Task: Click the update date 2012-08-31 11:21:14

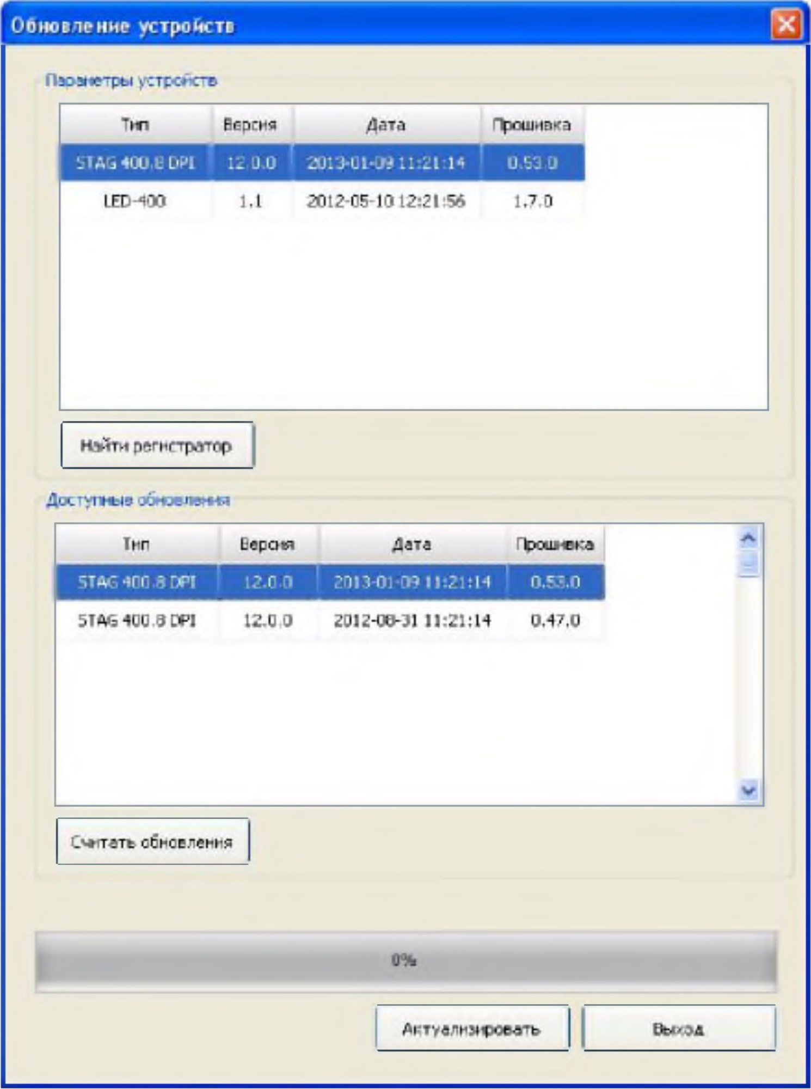Action: [412, 620]
